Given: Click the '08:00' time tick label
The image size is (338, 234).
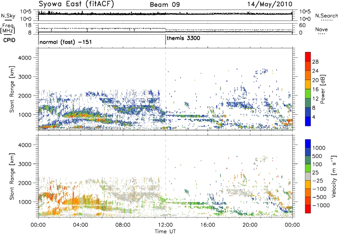Looking at the screenshot, I should pos(123,225).
